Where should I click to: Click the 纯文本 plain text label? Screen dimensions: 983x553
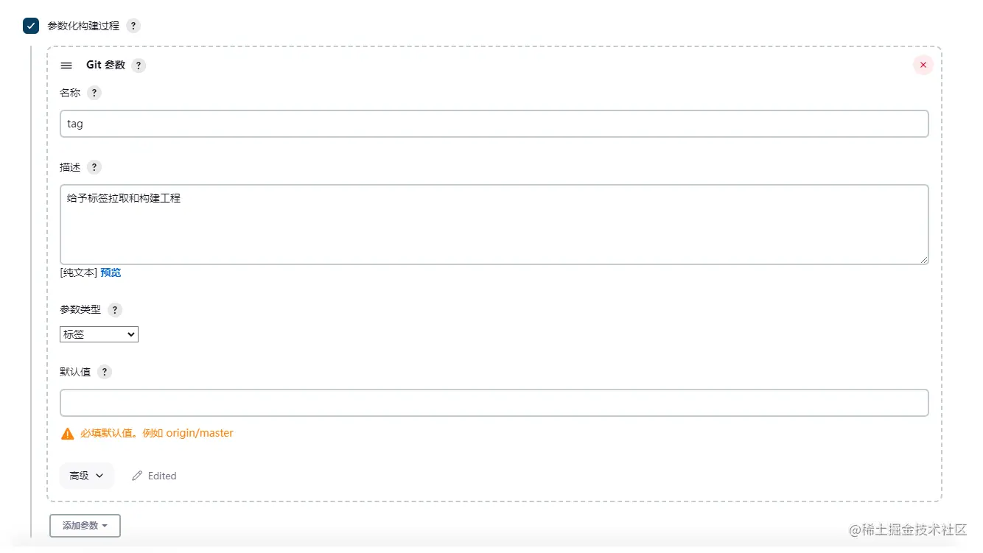pyautogui.click(x=78, y=272)
